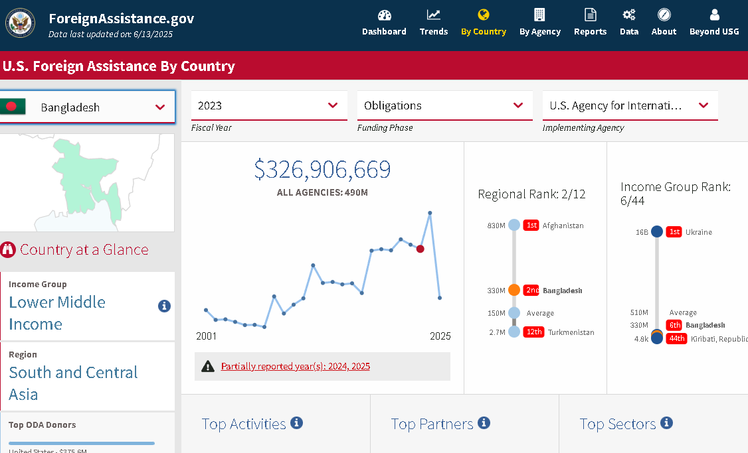Screen dimensions: 748x453
Task: Click the Kiribati 44th rank marker
Action: (x=657, y=338)
